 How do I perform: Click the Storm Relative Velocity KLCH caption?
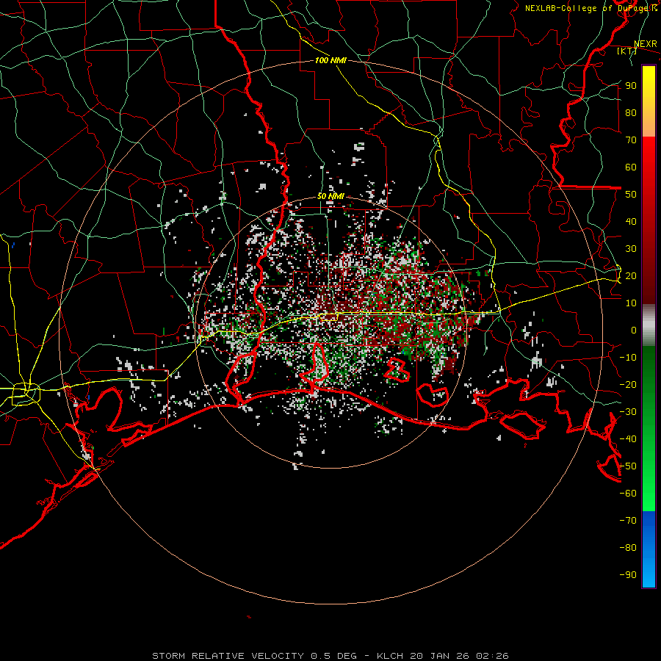pos(330,656)
